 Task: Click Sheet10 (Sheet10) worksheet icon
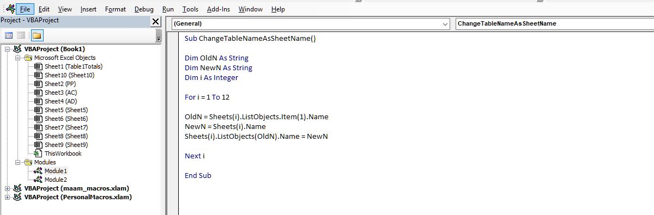[38, 75]
